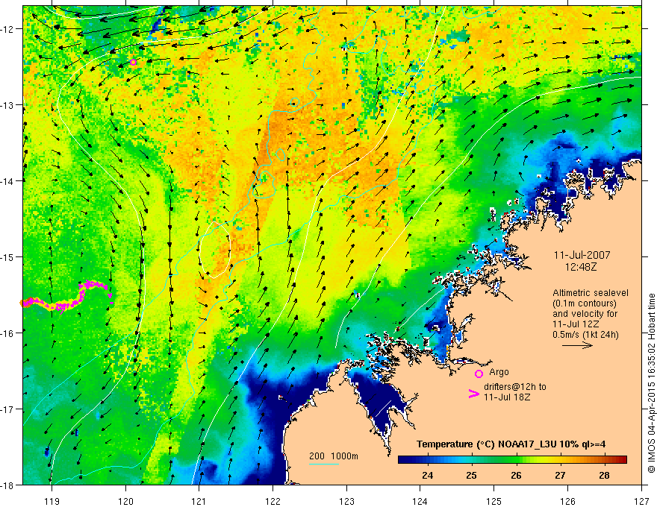This screenshot has width=657, height=507.
Task: Click the longitude axis label '127'
Action: pos(641,501)
